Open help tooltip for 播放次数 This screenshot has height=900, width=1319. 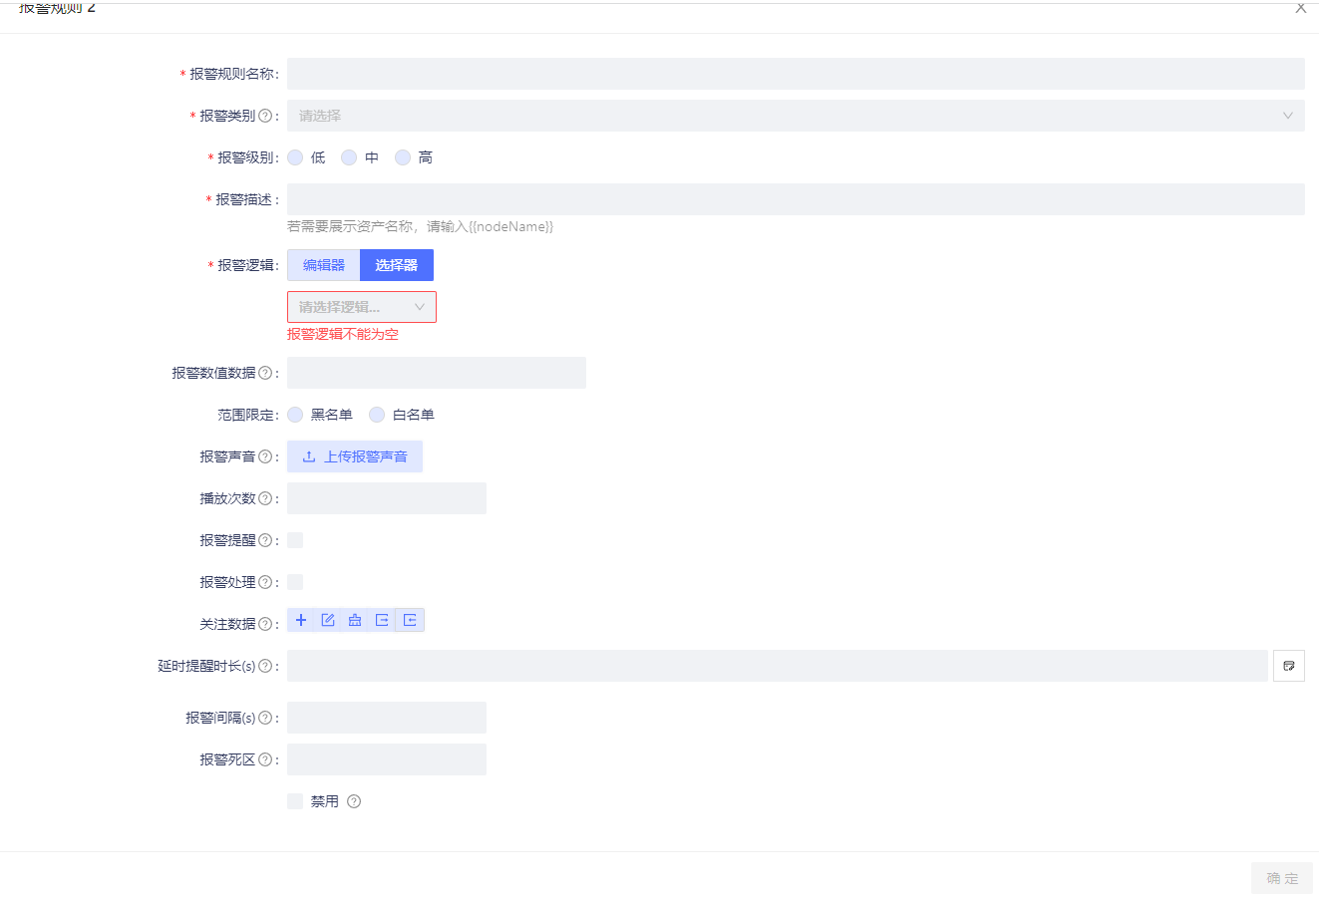point(265,498)
